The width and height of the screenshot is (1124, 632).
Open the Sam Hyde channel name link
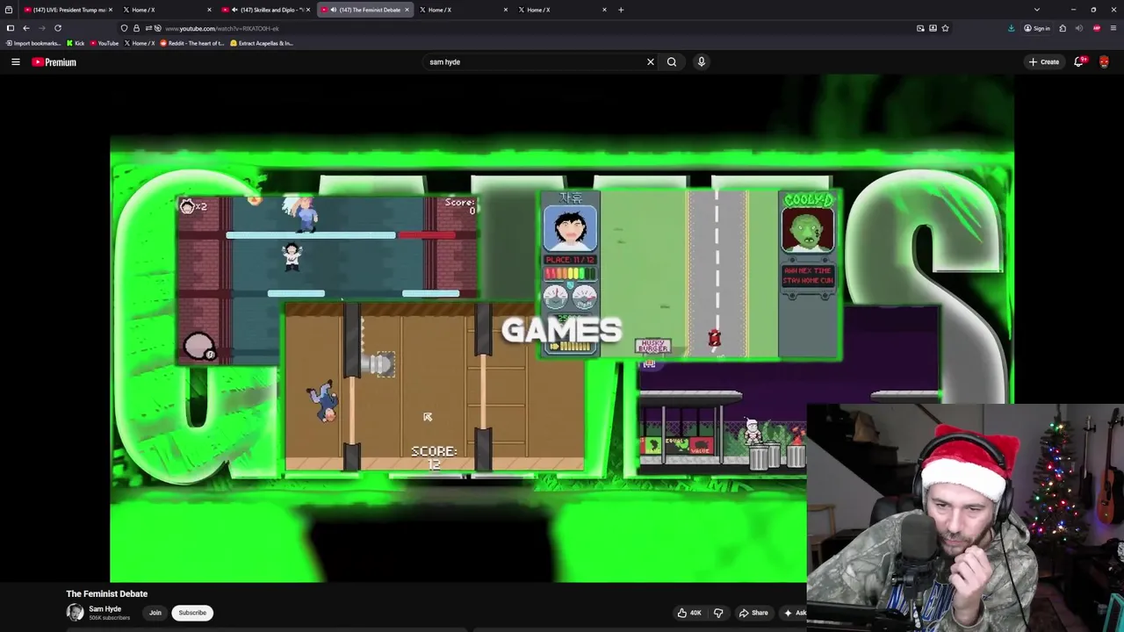click(x=104, y=609)
